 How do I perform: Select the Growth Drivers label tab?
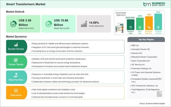pyautogui.click(x=16, y=47)
